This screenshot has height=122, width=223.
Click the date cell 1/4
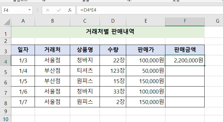[23, 71]
